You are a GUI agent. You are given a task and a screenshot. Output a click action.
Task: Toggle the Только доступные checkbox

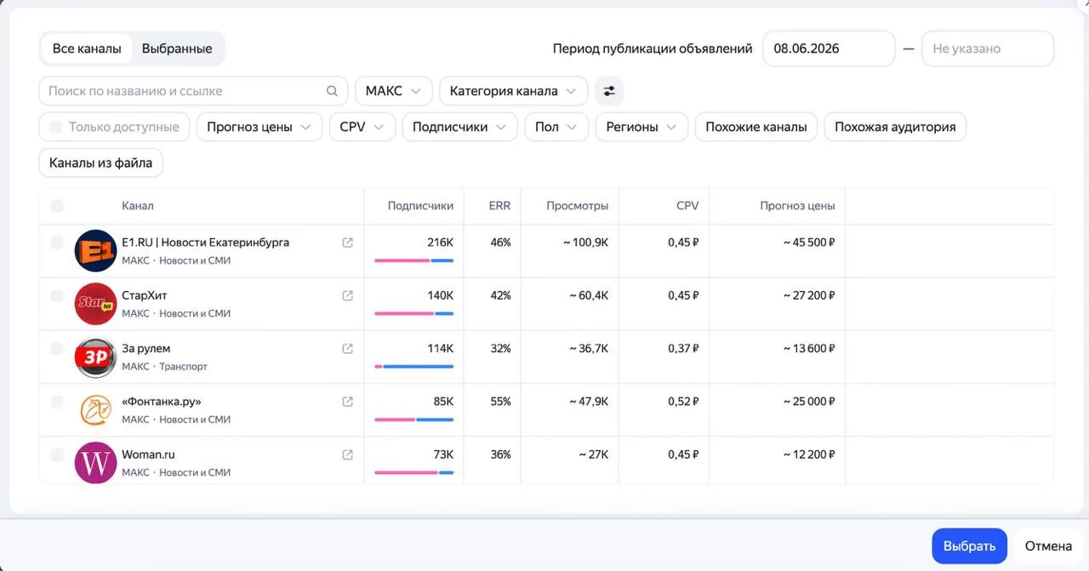pyautogui.click(x=56, y=127)
